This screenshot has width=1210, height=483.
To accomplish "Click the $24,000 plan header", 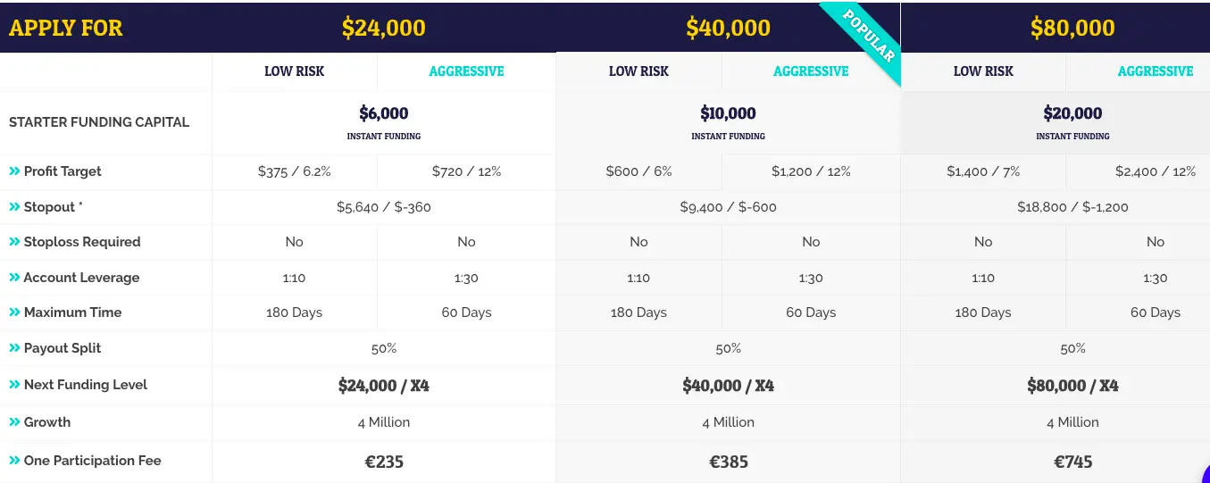I will click(384, 28).
